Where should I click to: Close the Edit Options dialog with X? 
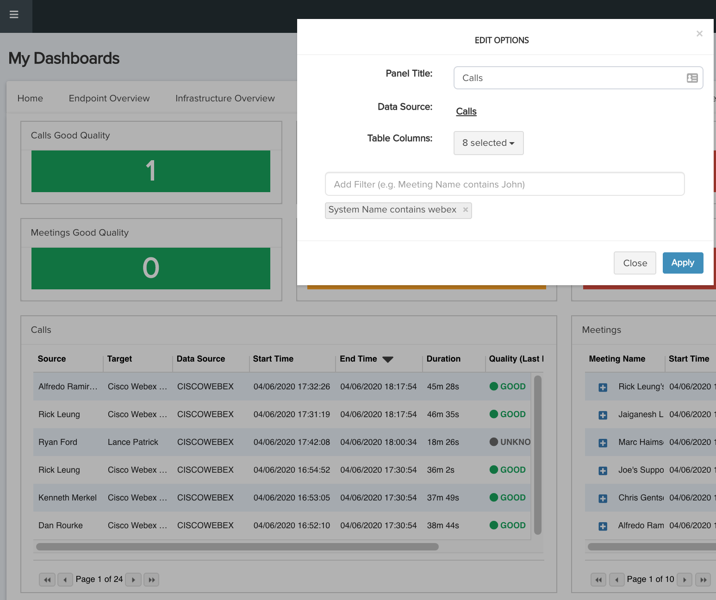pos(699,33)
